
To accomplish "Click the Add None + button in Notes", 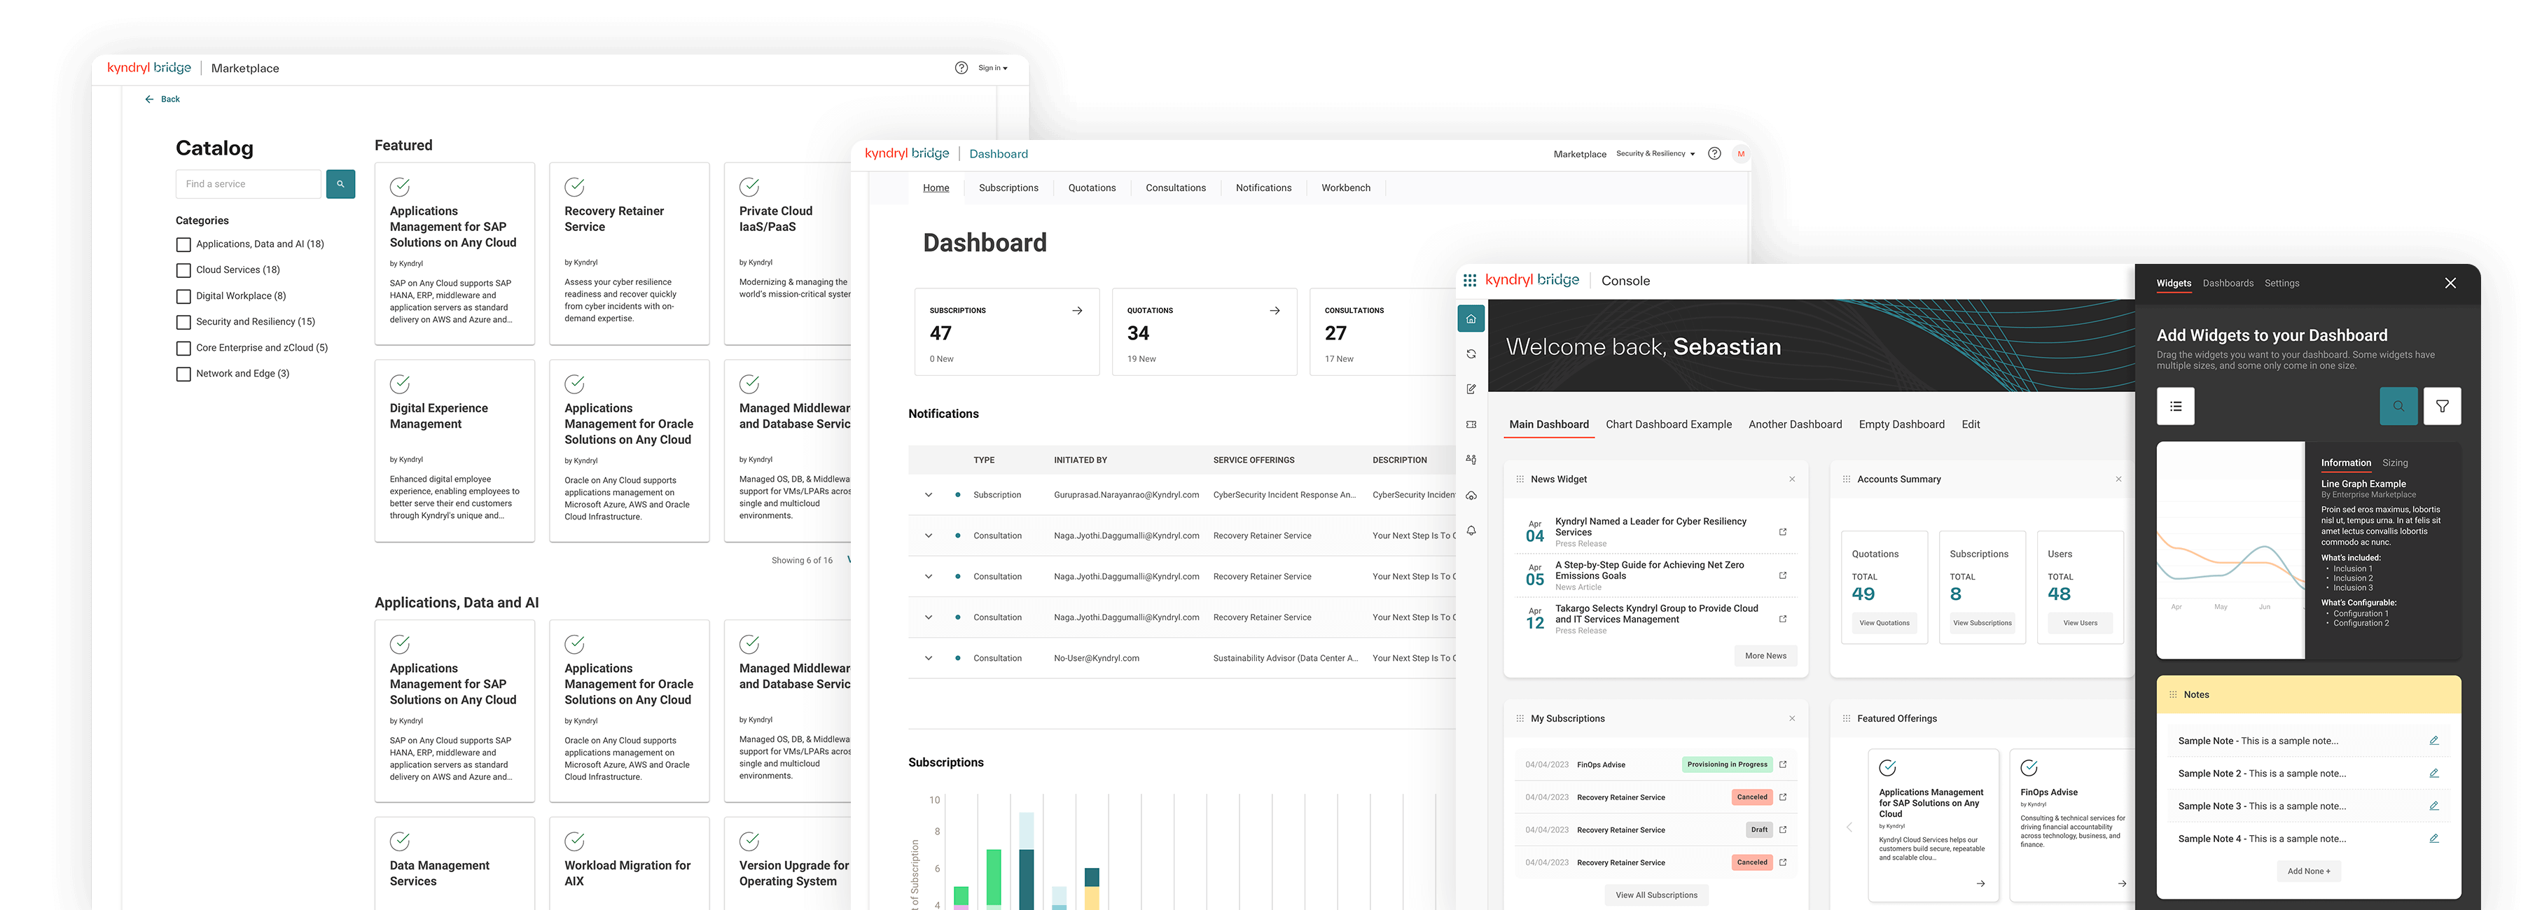I will pyautogui.click(x=2309, y=871).
